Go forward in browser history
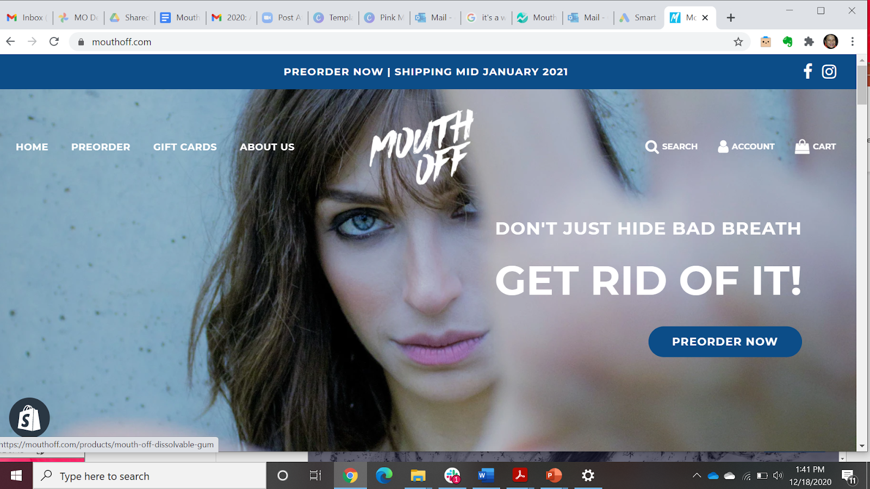870x489 pixels. tap(32, 41)
